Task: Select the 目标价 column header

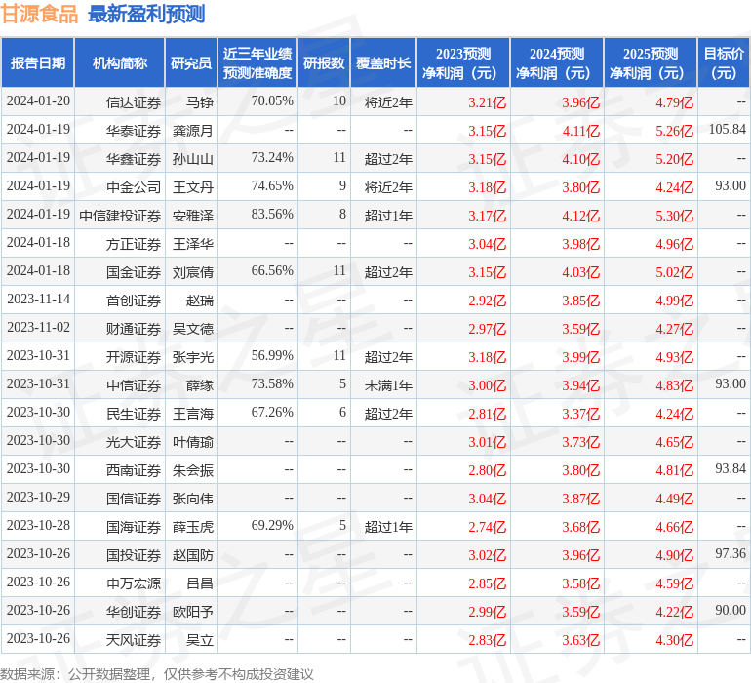Action: tap(724, 63)
